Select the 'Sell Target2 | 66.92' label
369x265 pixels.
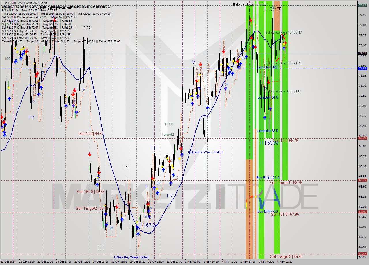(286, 256)
